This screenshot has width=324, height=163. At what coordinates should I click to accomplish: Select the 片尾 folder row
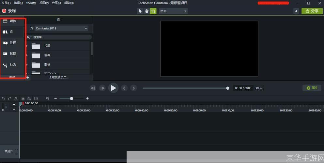(58, 46)
